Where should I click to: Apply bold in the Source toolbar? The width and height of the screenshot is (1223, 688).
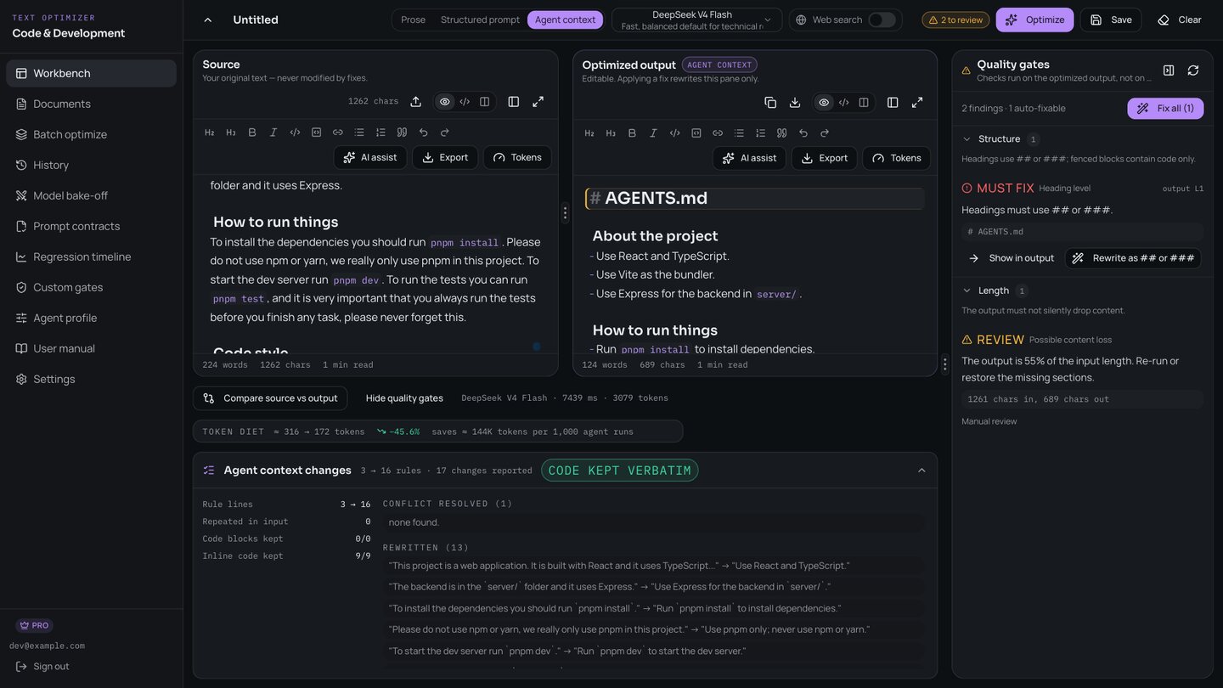pyautogui.click(x=252, y=133)
